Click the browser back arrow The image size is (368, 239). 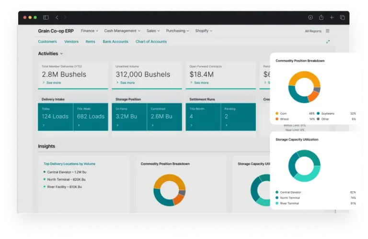click(x=57, y=18)
